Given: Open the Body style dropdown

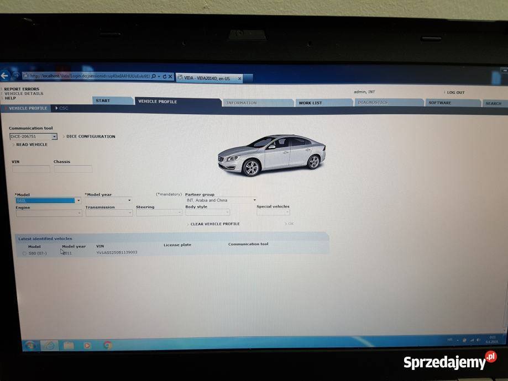Looking at the screenshot, I should pyautogui.click(x=208, y=213).
